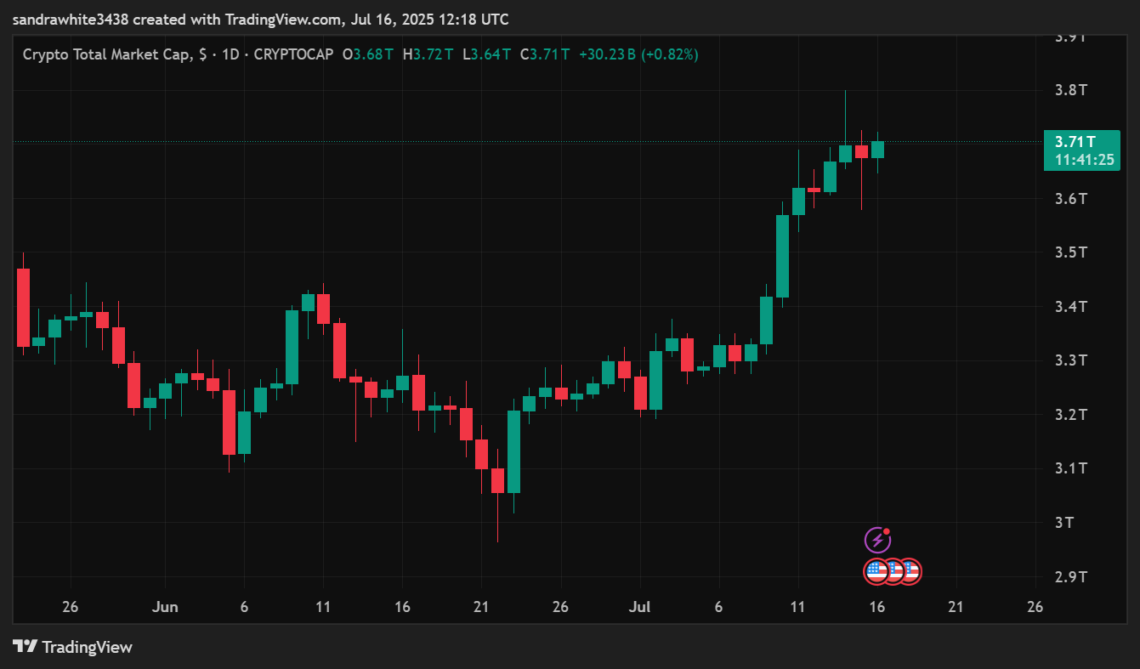Click the 2.9T price axis label
Screen dimensions: 1140x669
coord(1070,577)
